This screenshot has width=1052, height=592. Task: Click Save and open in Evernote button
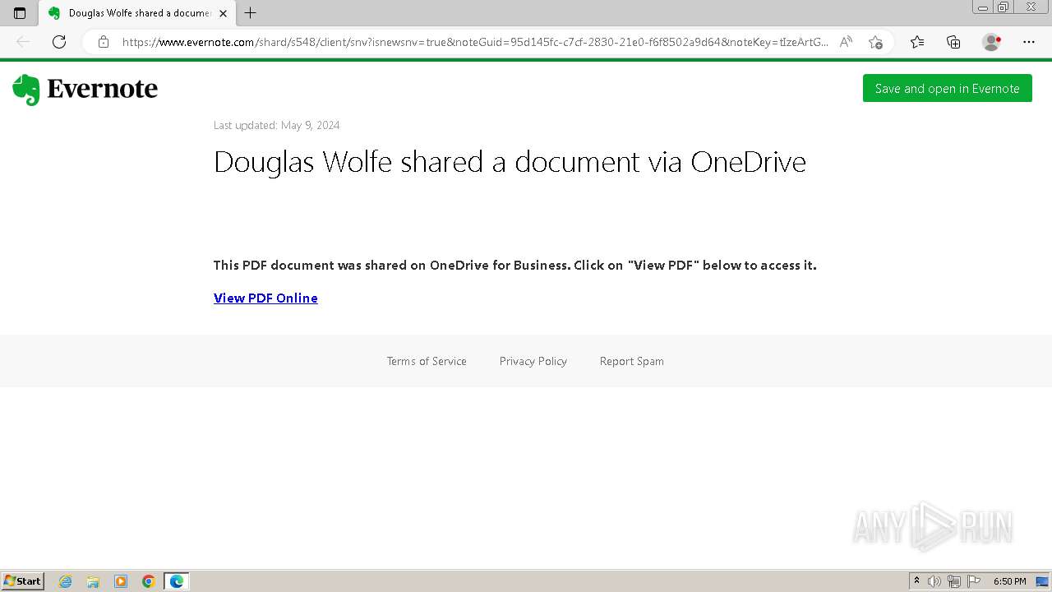(x=947, y=89)
